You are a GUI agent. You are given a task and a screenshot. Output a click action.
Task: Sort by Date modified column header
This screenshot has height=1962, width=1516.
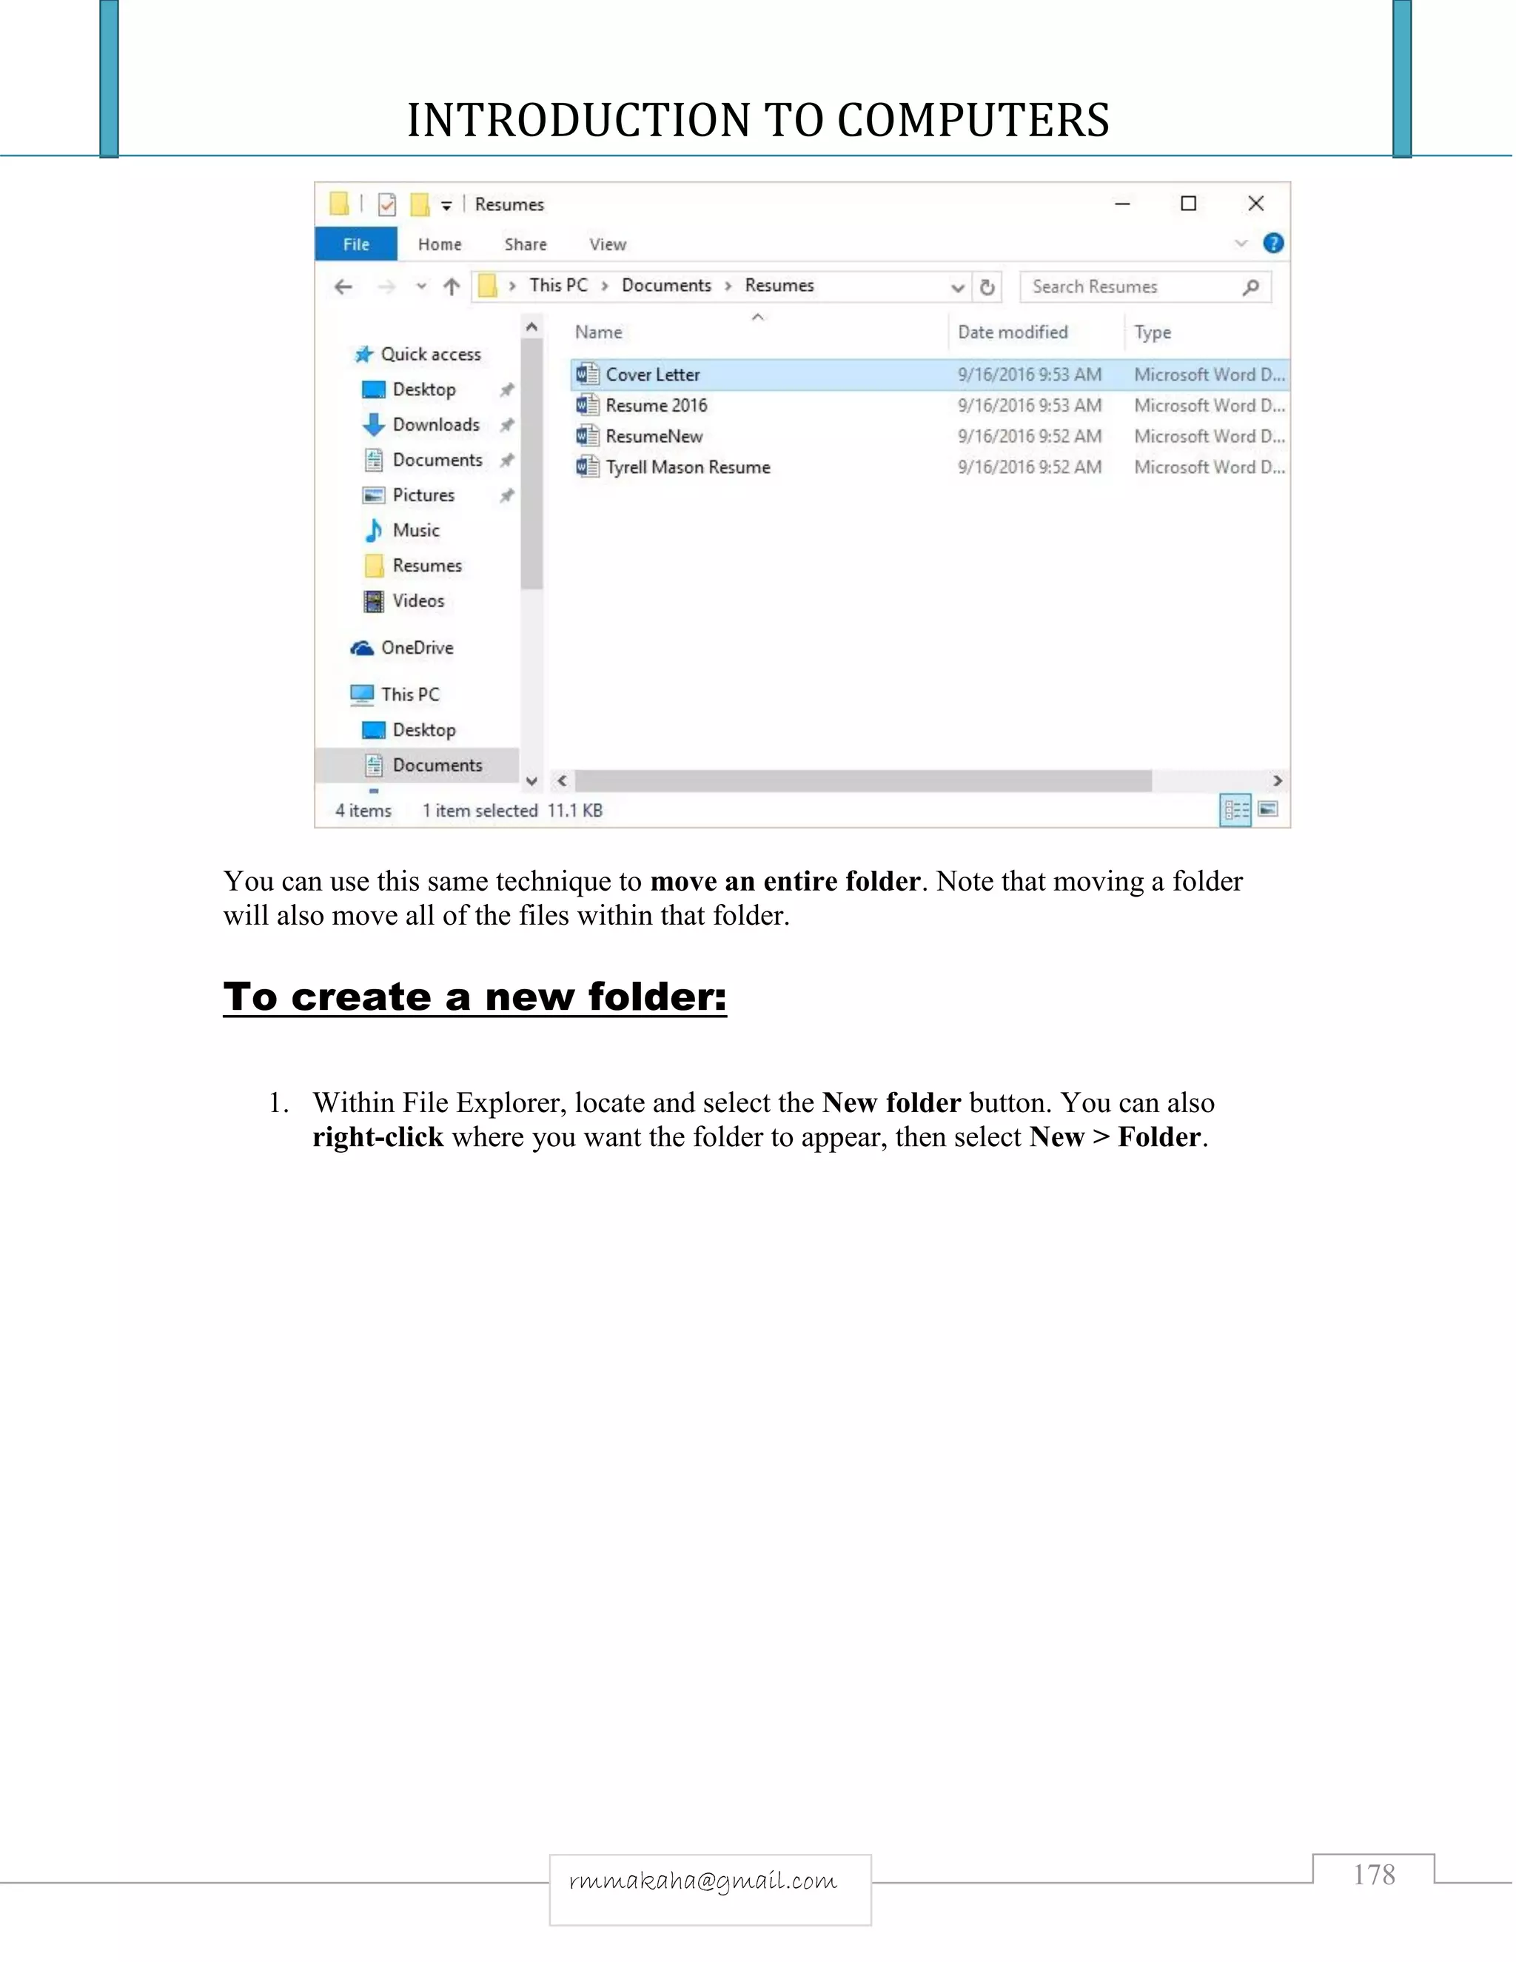point(1012,332)
